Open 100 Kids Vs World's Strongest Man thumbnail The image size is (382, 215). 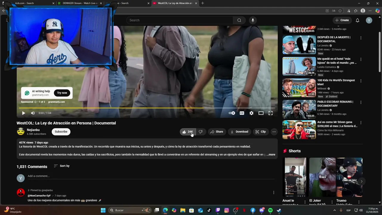(x=299, y=88)
